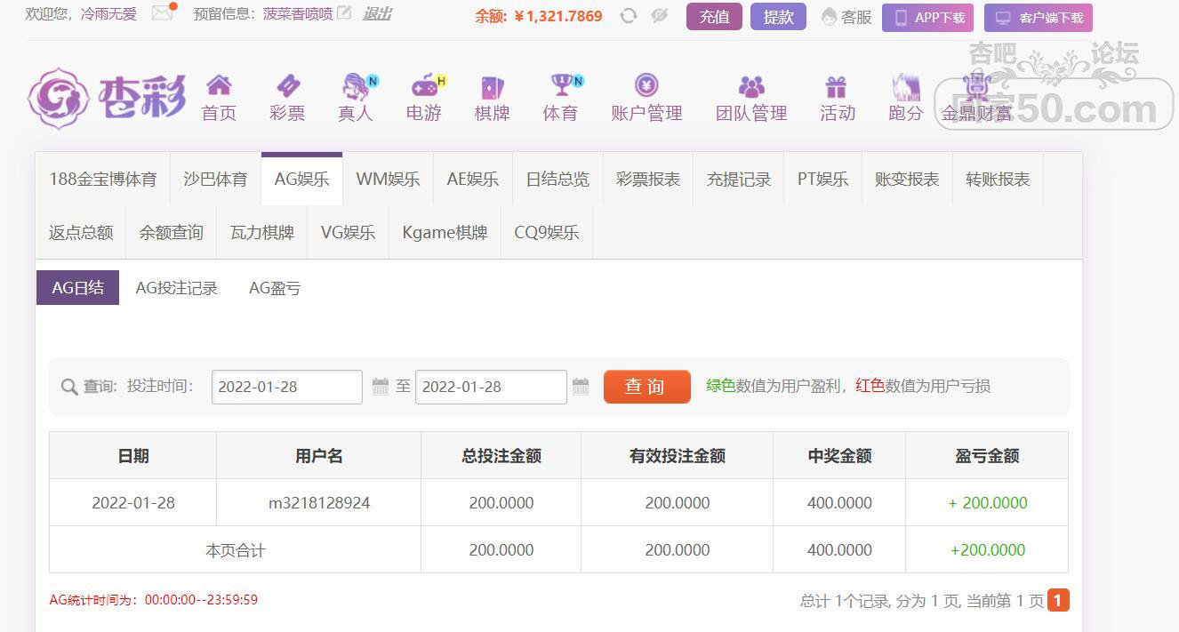Image resolution: width=1179 pixels, height=632 pixels.
Task: Open the 体育 trophy icon
Action: 561,86
